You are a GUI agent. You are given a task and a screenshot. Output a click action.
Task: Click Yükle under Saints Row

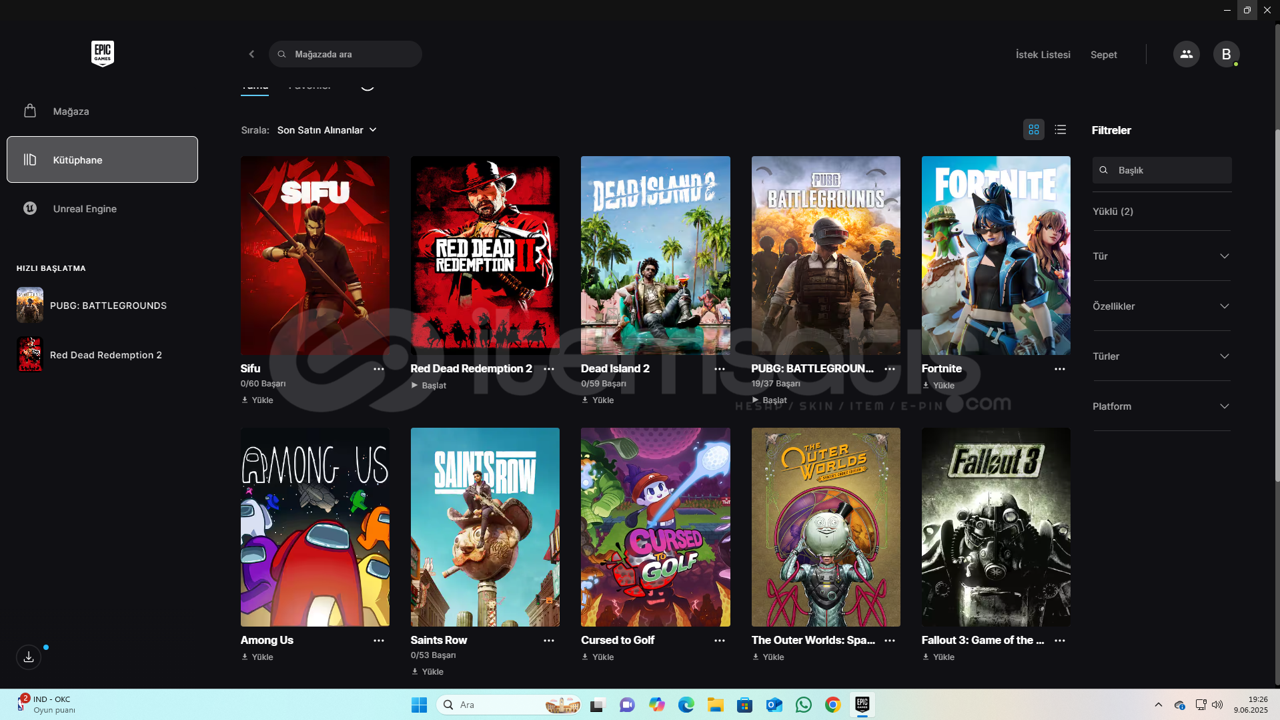click(428, 672)
